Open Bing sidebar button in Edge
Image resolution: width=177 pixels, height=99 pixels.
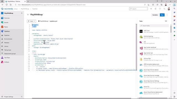tap(175, 5)
